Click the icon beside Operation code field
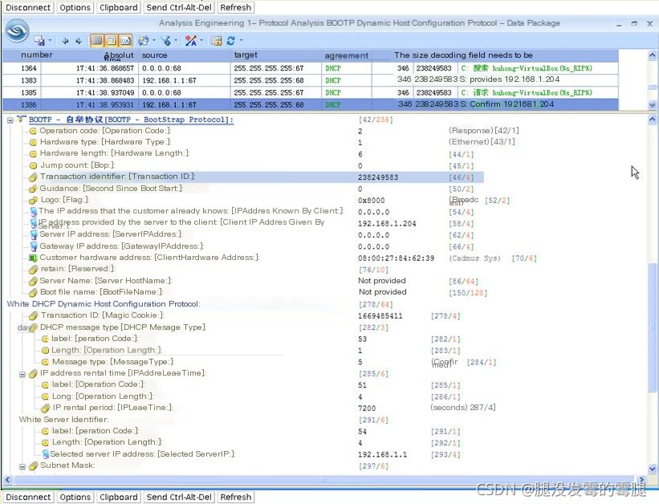The image size is (659, 504). 33,131
